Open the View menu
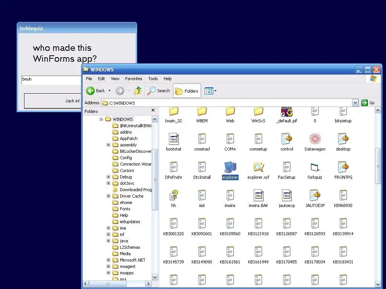Viewport: 386px width, 289px height. (x=115, y=79)
